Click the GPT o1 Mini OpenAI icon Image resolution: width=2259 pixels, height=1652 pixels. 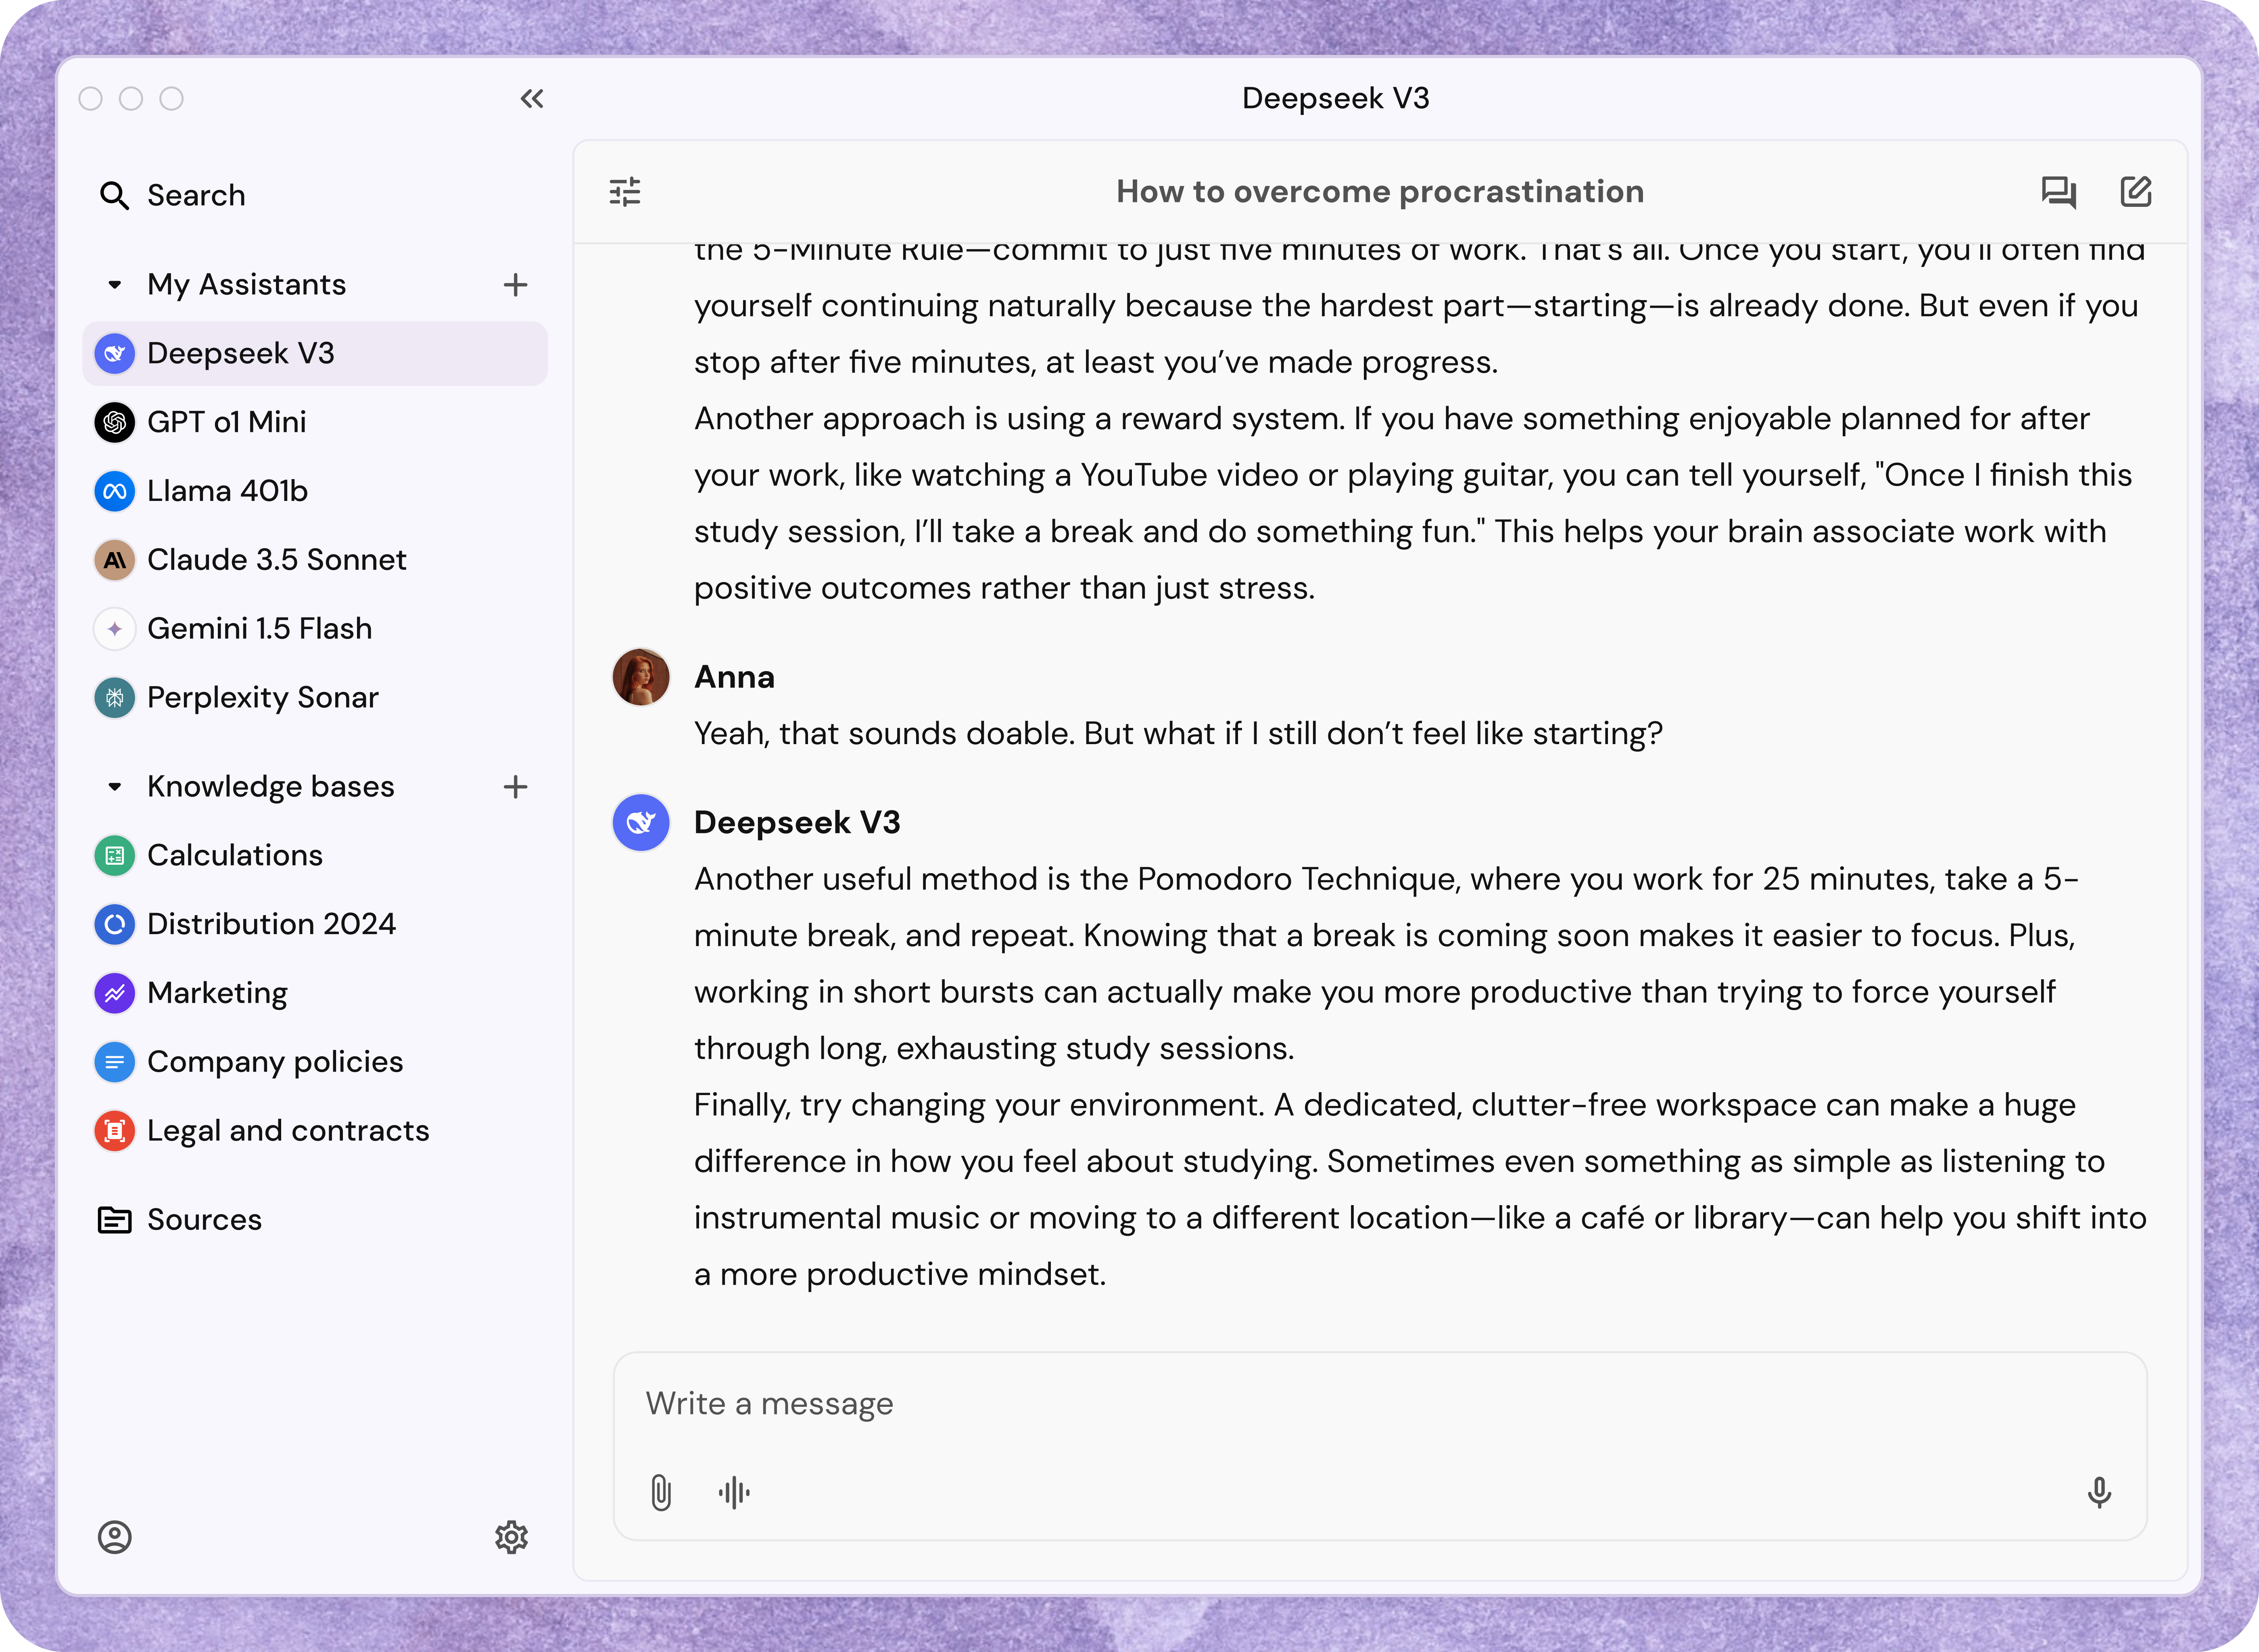[x=115, y=422]
